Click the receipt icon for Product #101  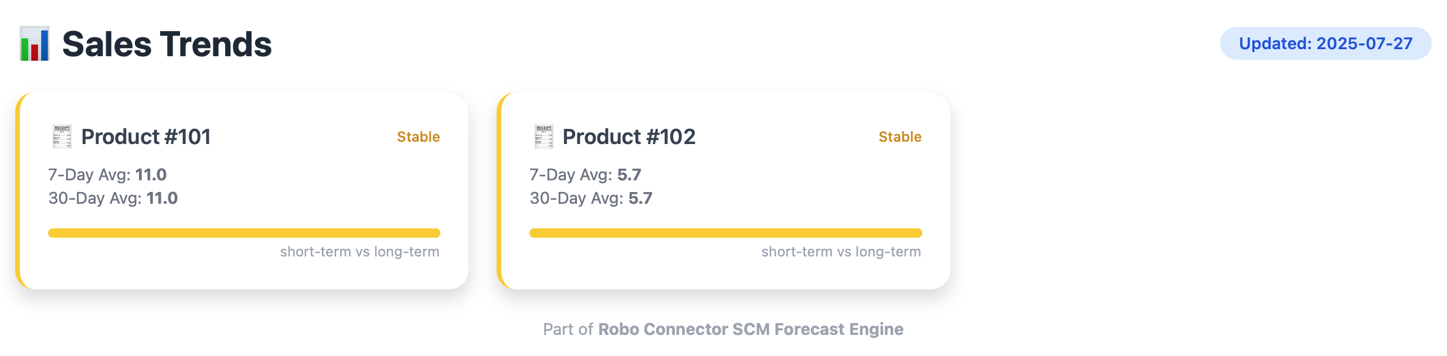(x=62, y=136)
